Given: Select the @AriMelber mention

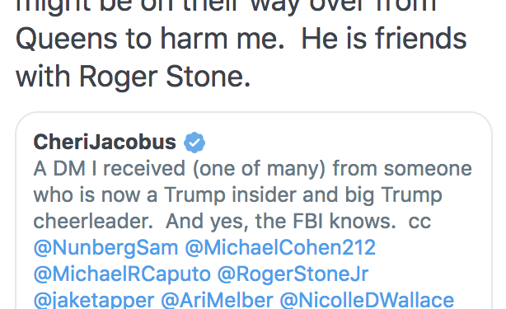Looking at the screenshot, I should [x=217, y=300].
